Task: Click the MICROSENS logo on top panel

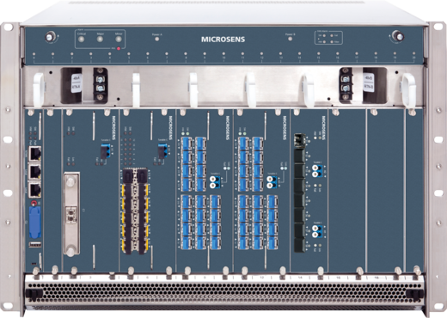Action: pos(223,40)
